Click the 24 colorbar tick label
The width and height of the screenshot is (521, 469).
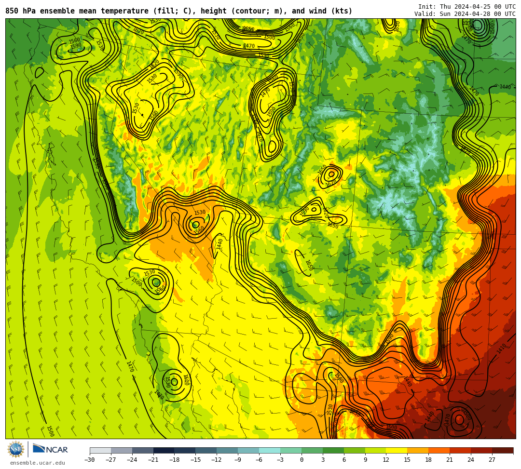click(x=471, y=460)
